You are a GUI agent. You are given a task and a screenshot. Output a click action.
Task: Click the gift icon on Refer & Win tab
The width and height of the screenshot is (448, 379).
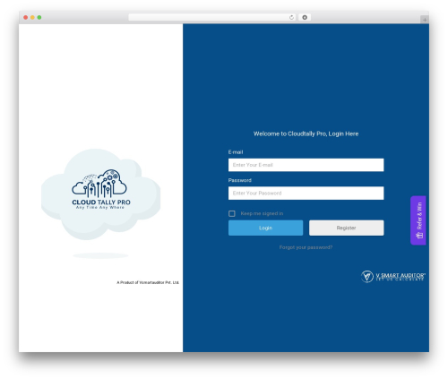[x=419, y=236]
